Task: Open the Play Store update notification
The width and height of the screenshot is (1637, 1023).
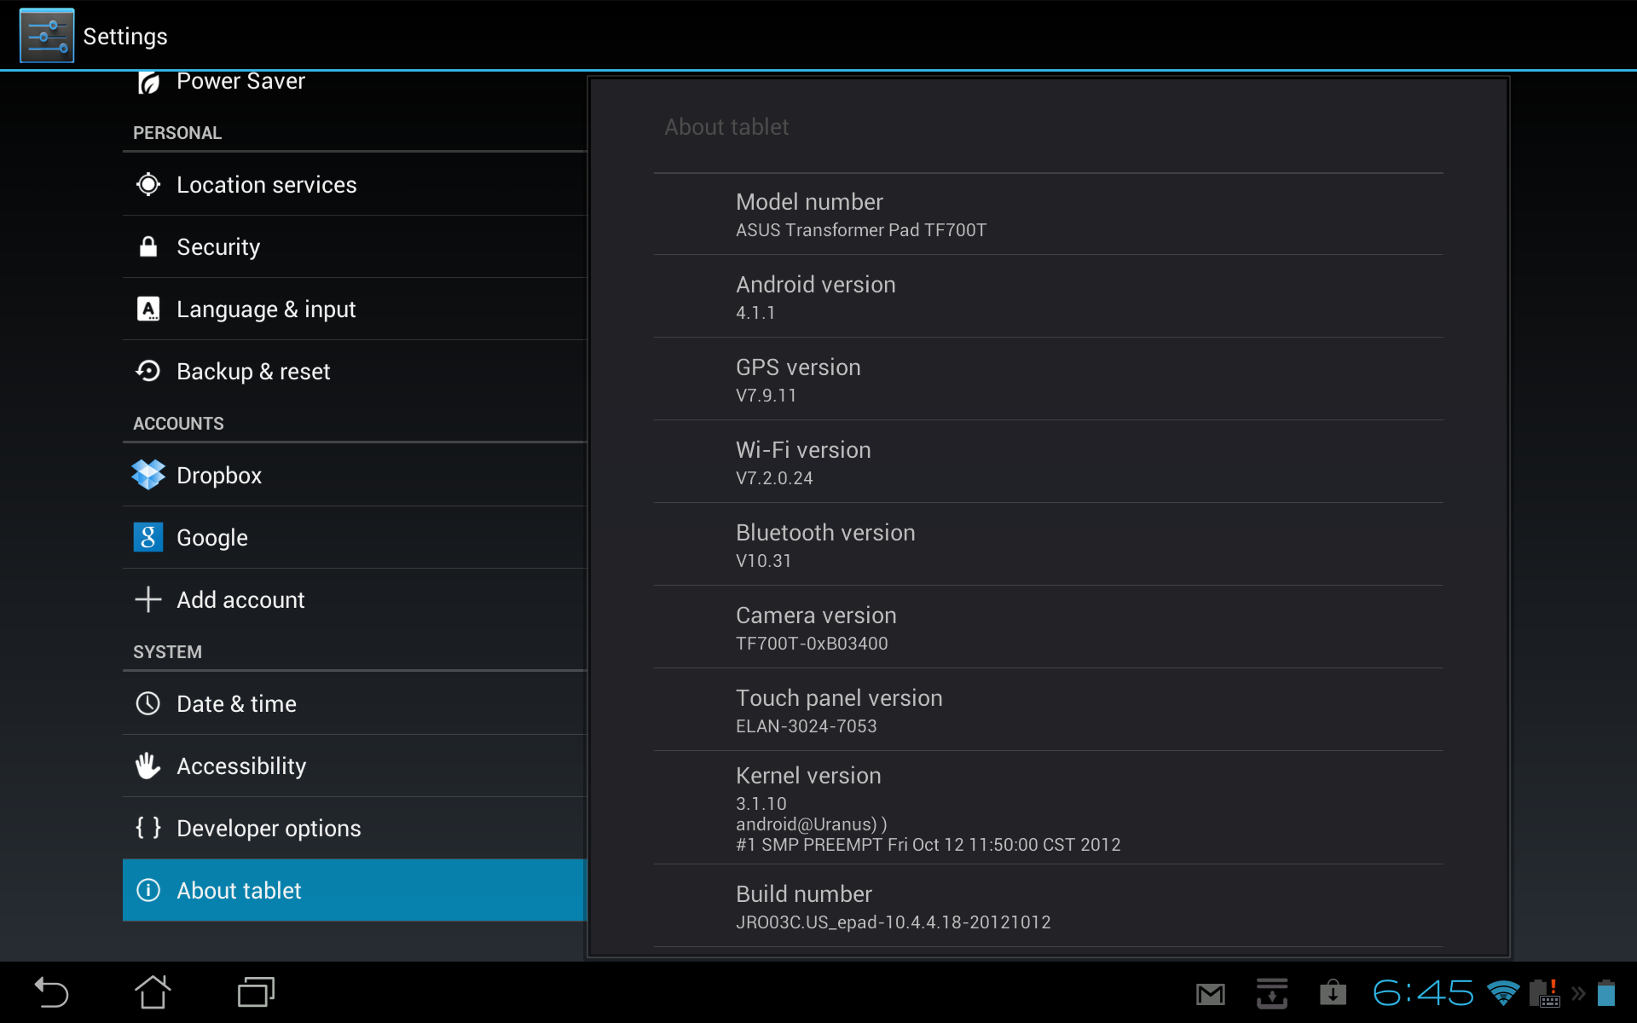Action: 1333,993
